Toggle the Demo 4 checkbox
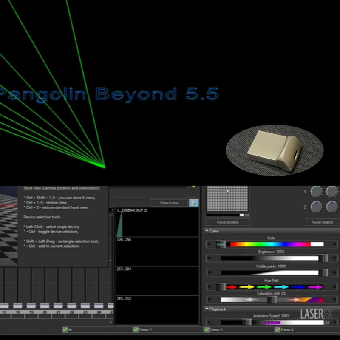 pos(278,329)
